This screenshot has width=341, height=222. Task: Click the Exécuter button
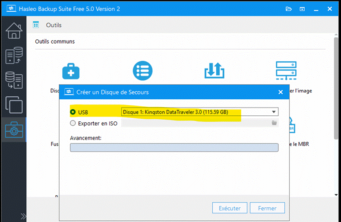tap(230, 208)
